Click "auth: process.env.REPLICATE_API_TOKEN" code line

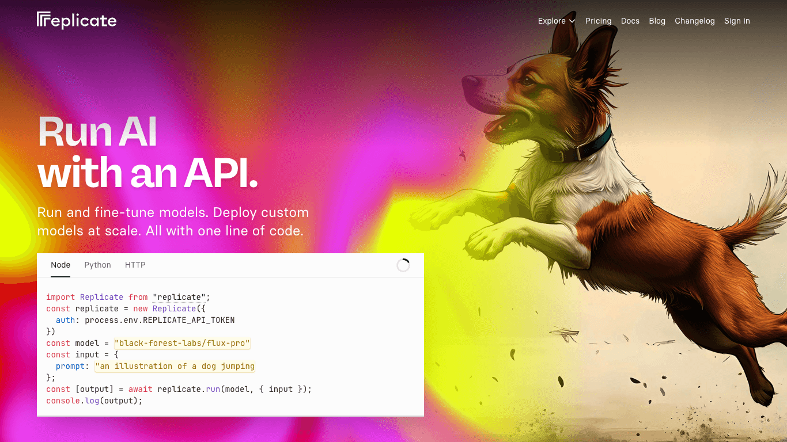[x=145, y=320]
